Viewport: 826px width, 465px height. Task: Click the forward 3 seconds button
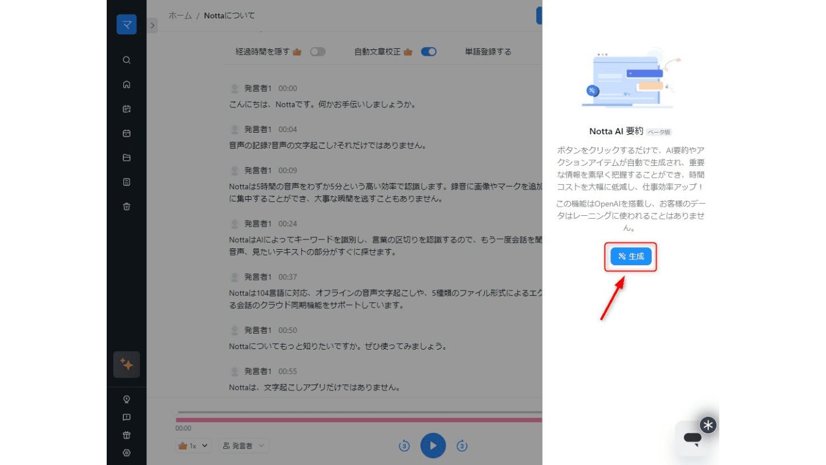point(462,445)
